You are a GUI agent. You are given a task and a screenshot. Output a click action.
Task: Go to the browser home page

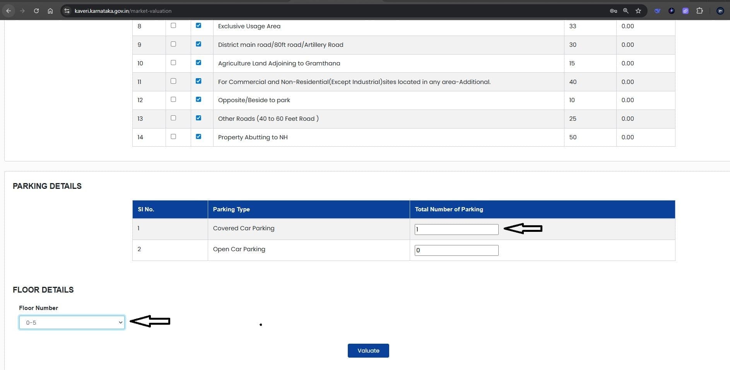point(50,11)
